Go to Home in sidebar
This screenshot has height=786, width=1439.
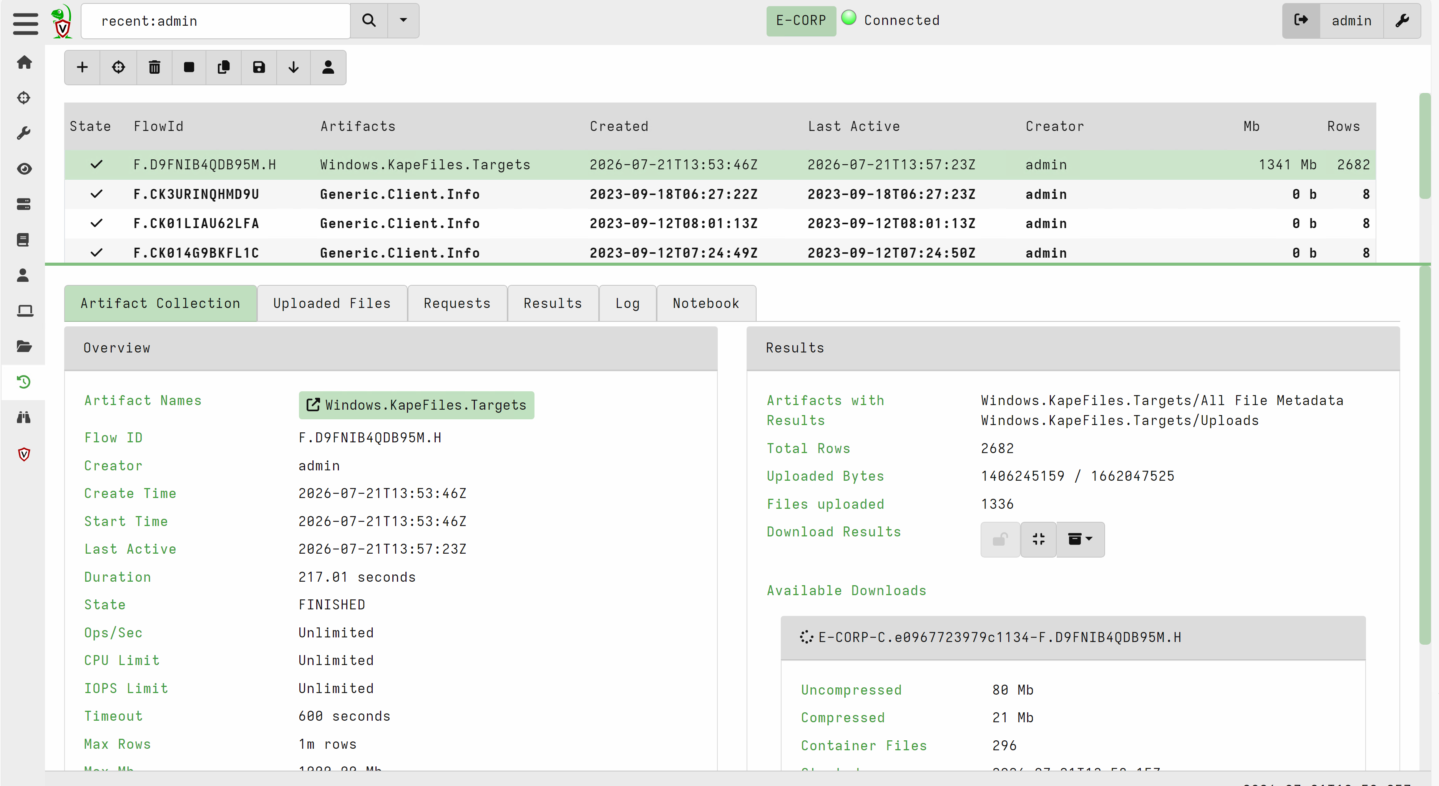pos(23,62)
